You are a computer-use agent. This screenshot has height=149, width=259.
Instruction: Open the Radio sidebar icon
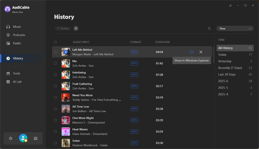coord(8,43)
